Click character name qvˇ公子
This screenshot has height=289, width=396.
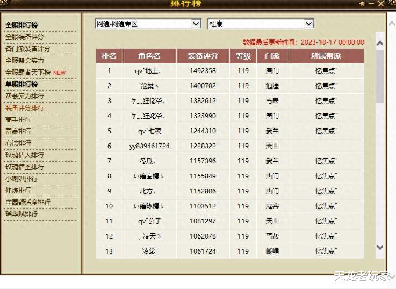coord(149,221)
